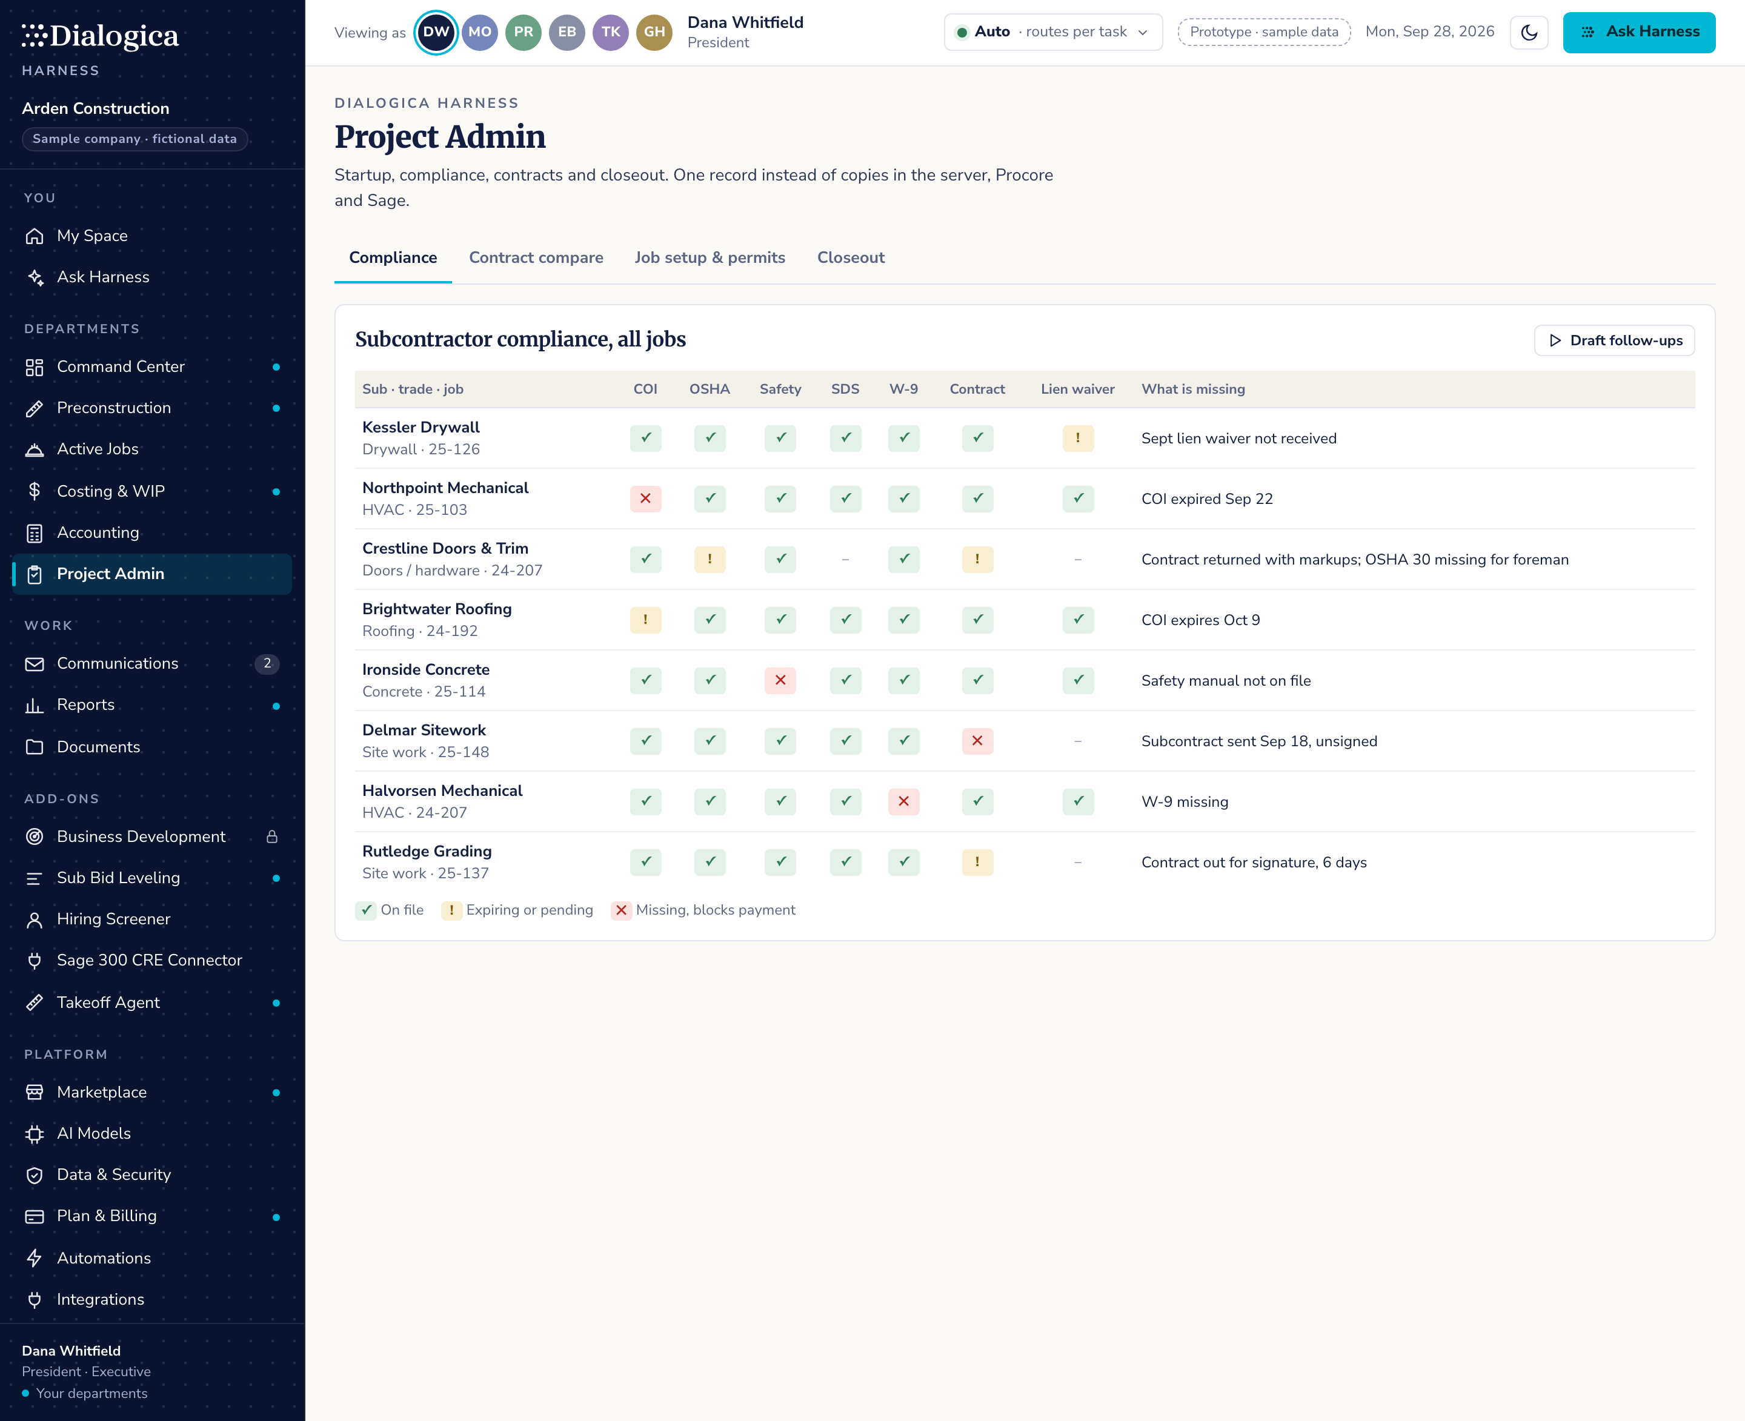Click the Integrations plug icon
Viewport: 1745px width, 1421px height.
pos(35,1300)
